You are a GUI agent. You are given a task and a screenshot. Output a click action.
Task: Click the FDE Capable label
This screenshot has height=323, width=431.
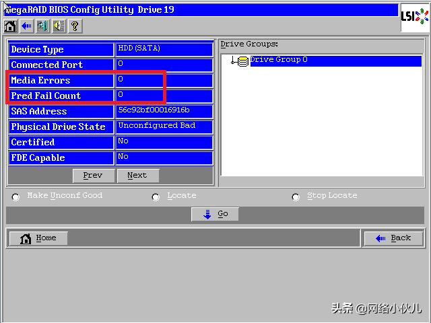pyautogui.click(x=38, y=157)
